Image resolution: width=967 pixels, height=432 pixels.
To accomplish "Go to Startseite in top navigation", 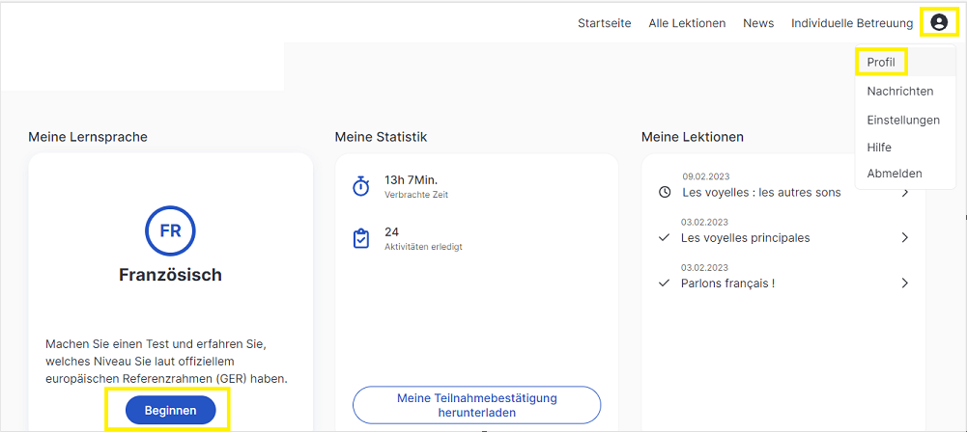I will coord(605,23).
